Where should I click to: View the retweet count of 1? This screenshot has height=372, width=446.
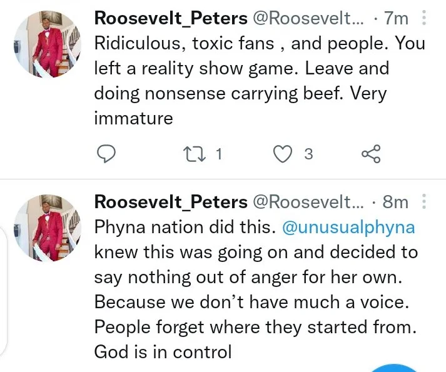click(x=218, y=154)
